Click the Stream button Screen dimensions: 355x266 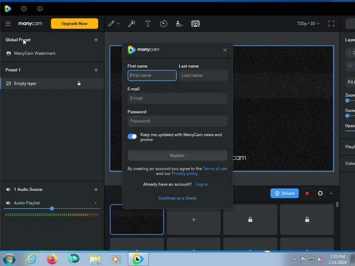[x=285, y=193]
